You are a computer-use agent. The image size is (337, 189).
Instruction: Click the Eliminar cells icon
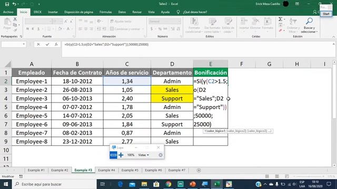tap(255, 22)
